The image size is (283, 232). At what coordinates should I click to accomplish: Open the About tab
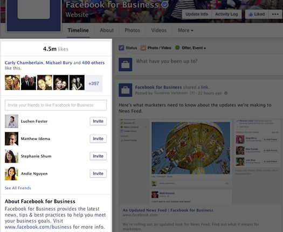(x=107, y=30)
